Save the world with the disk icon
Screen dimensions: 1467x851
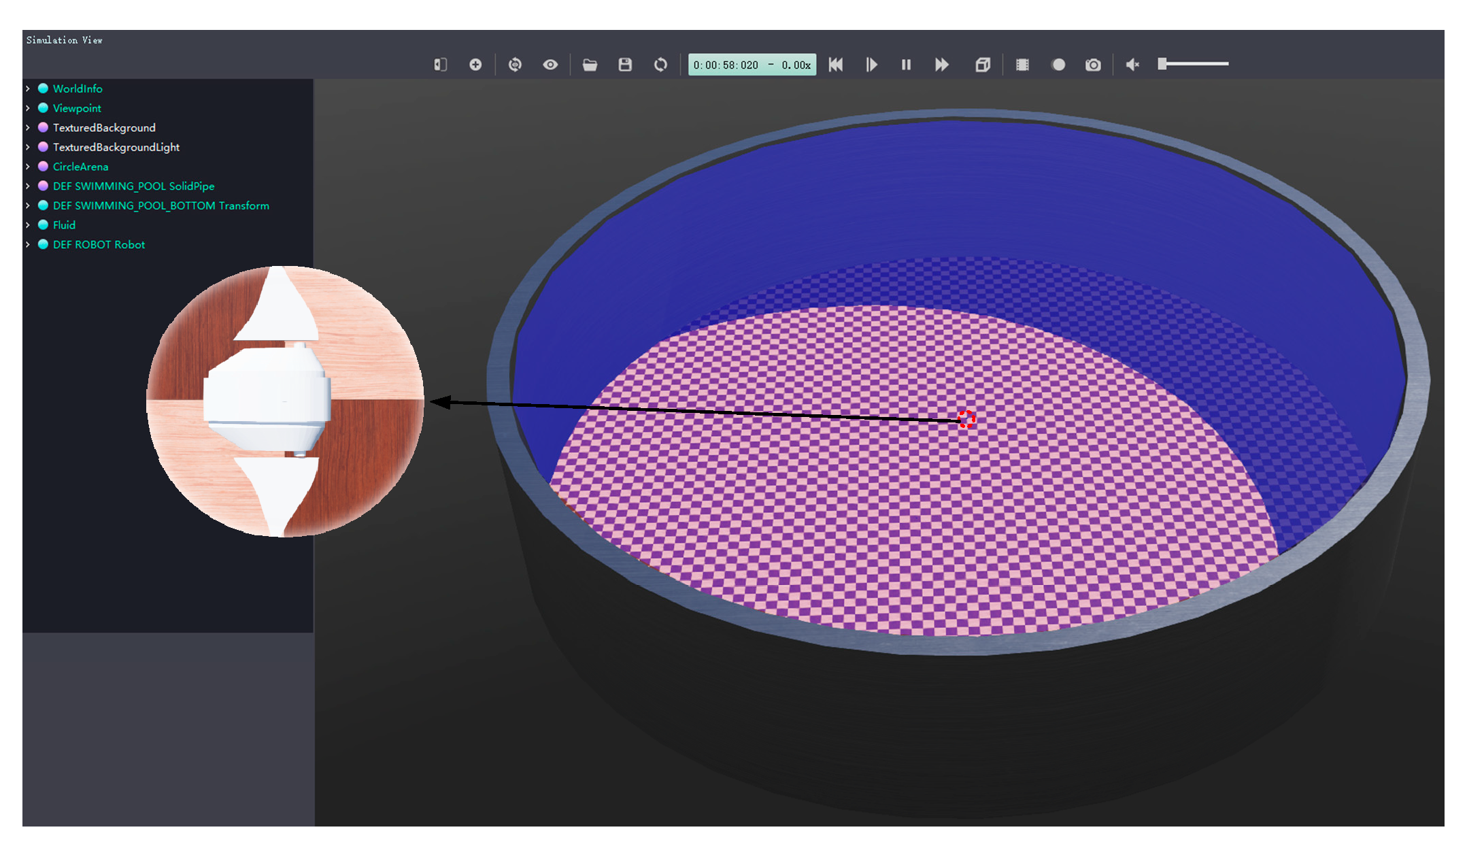pyautogui.click(x=625, y=65)
